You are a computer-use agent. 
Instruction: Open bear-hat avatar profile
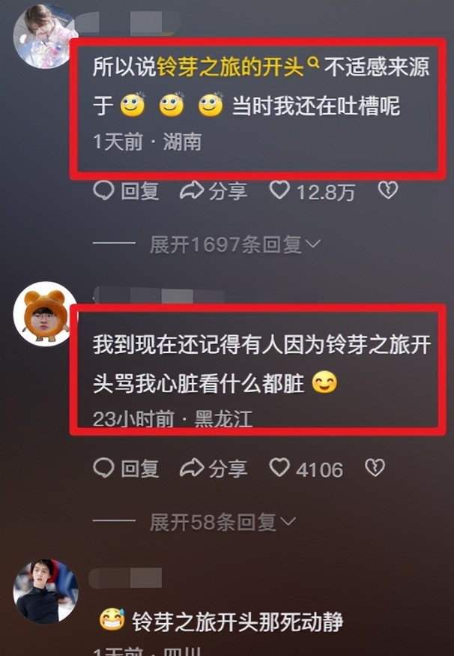point(45,314)
